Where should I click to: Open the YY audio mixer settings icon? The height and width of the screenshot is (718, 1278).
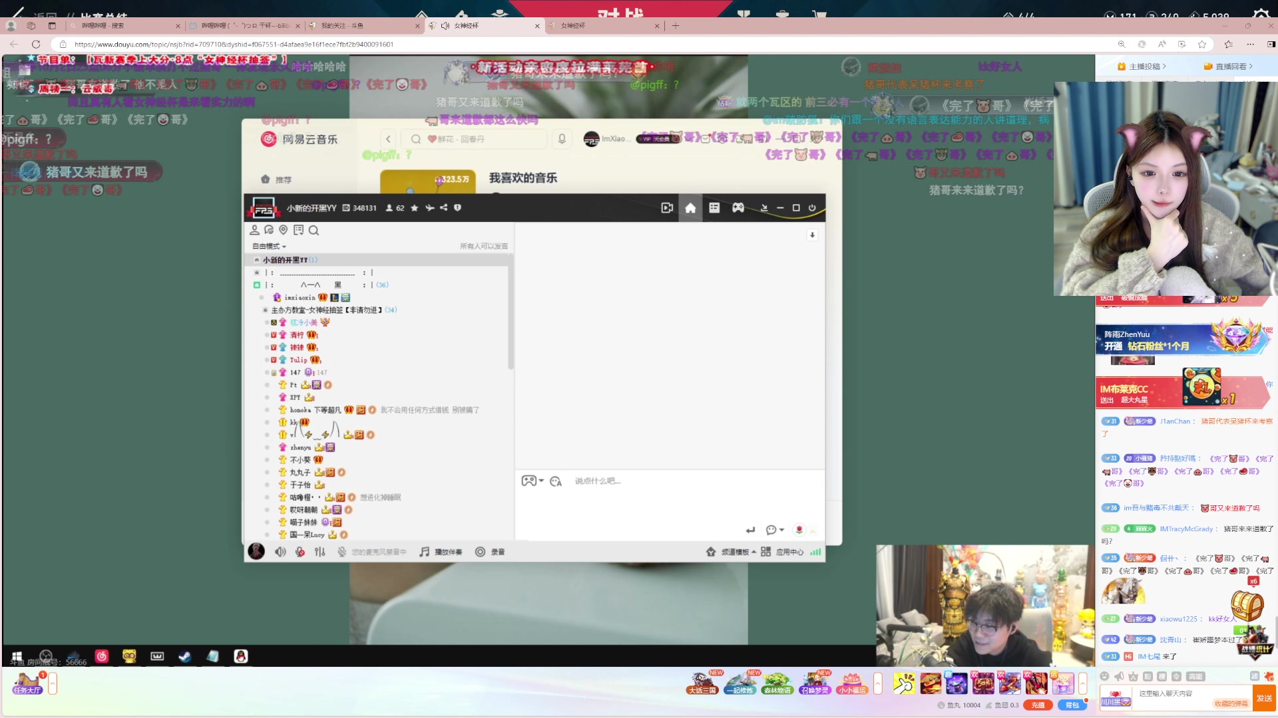(x=320, y=552)
